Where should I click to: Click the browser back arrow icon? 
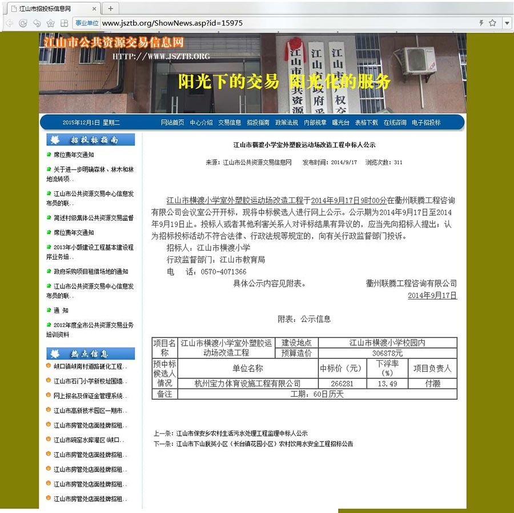[x=9, y=23]
